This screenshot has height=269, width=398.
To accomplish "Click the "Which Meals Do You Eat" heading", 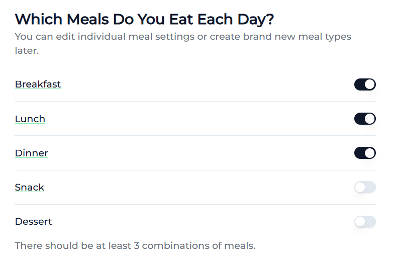I will [144, 20].
